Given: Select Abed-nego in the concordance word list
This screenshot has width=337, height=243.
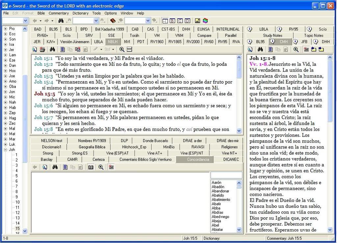Looking at the screenshot, I should click(x=220, y=217).
